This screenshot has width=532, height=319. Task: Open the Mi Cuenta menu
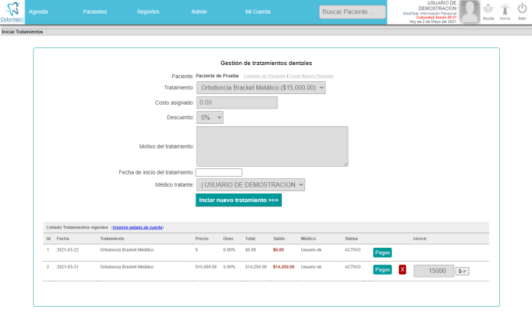pos(258,12)
